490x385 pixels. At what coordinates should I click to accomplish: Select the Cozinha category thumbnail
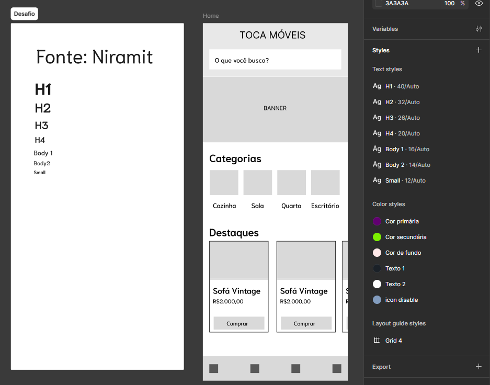[224, 183]
